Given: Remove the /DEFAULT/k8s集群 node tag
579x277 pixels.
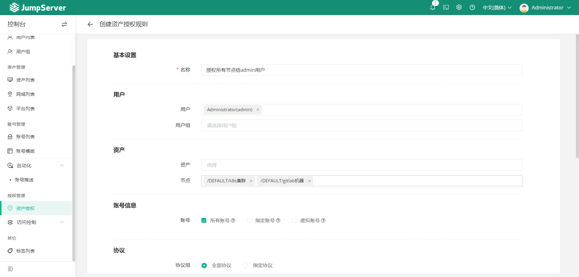Looking at the screenshot, I should click(x=251, y=181).
